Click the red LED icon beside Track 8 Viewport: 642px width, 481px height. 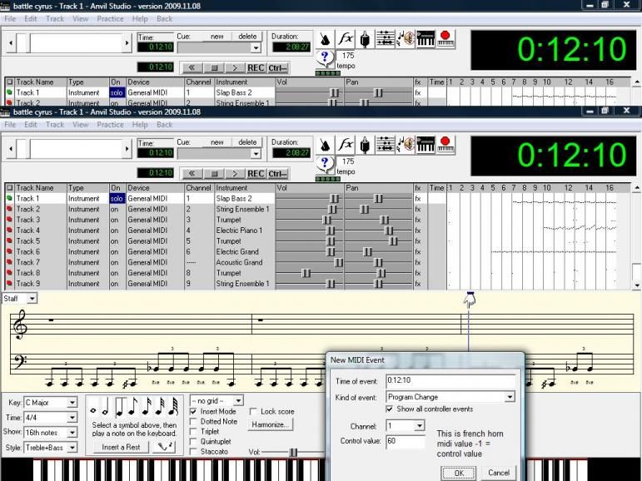(9, 273)
